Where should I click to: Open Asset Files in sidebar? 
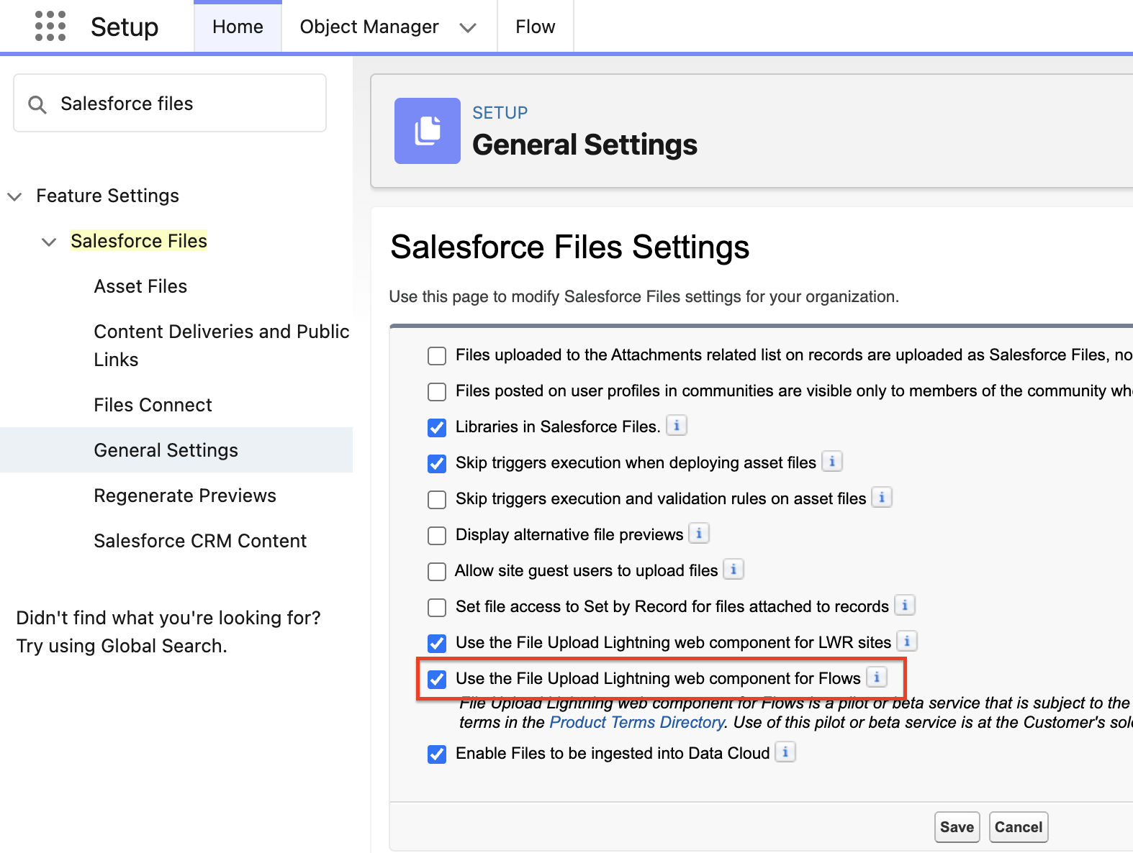(x=140, y=286)
